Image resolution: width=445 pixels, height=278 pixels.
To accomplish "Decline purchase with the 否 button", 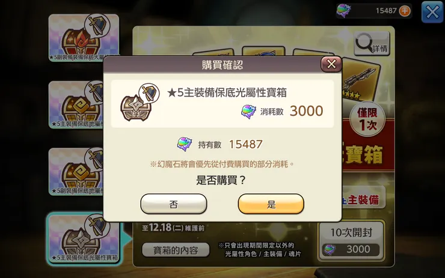I will tap(173, 204).
